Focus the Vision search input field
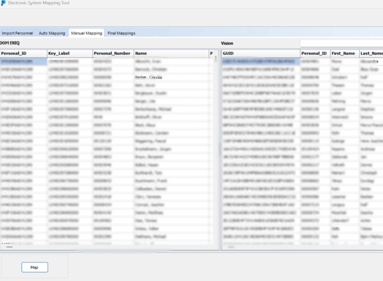The image size is (383, 281). [x=342, y=44]
